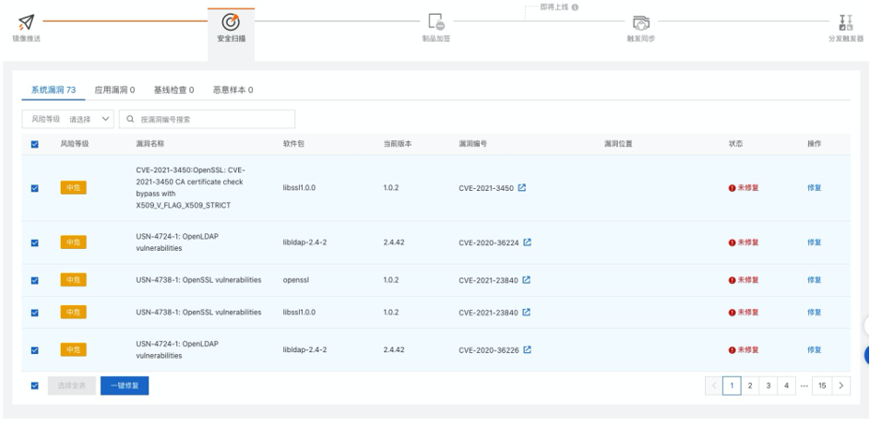Click 'USN-4738-1: OpenSSL vulnerabilities' in openssl row

coord(198,280)
